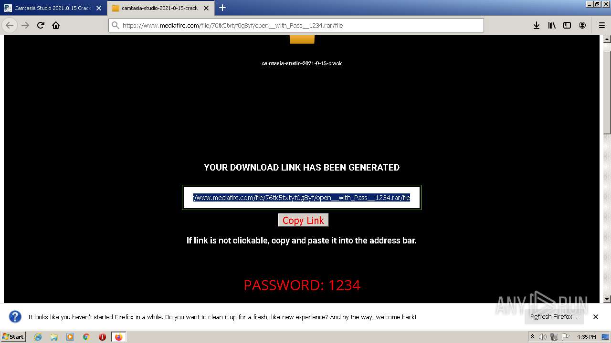Open Opera browser from taskbar

point(102,337)
